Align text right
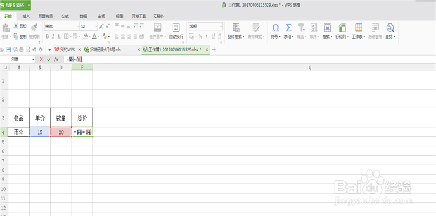 [129, 36]
